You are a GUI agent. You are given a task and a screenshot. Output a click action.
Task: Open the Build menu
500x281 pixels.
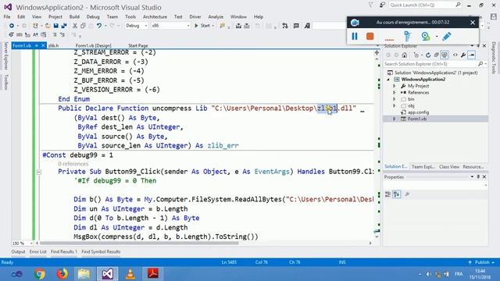74,16
